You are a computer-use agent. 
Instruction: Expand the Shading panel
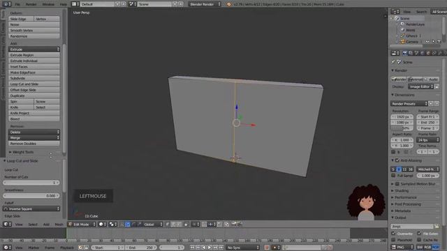coord(402,190)
